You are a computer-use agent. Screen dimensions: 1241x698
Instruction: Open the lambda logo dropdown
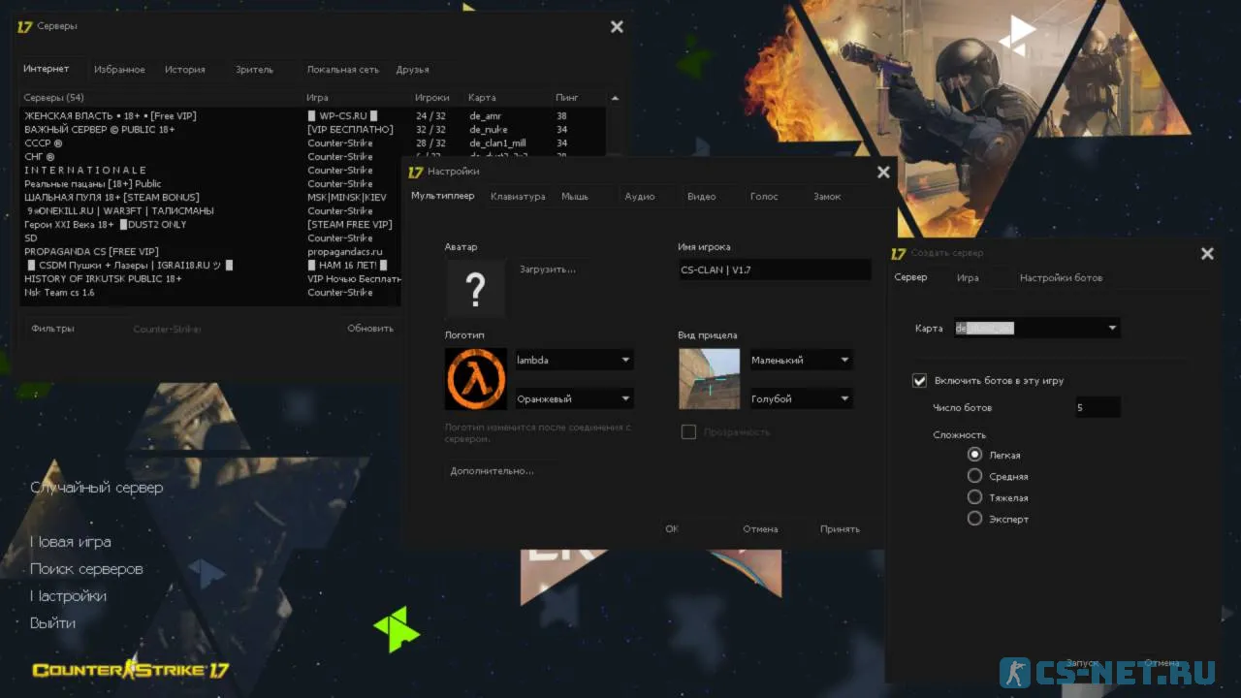pos(574,360)
